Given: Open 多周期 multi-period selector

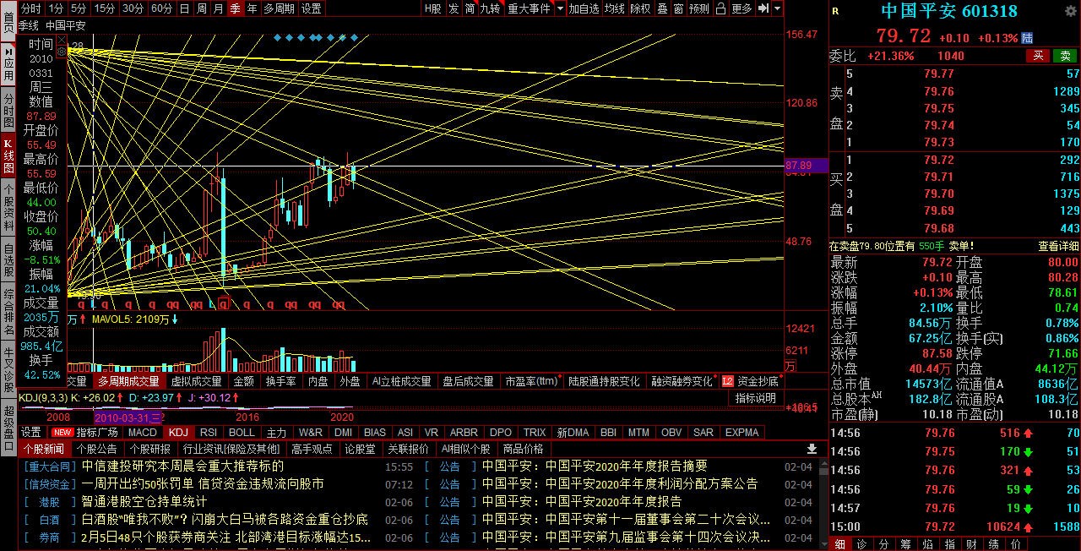Looking at the screenshot, I should (x=279, y=8).
